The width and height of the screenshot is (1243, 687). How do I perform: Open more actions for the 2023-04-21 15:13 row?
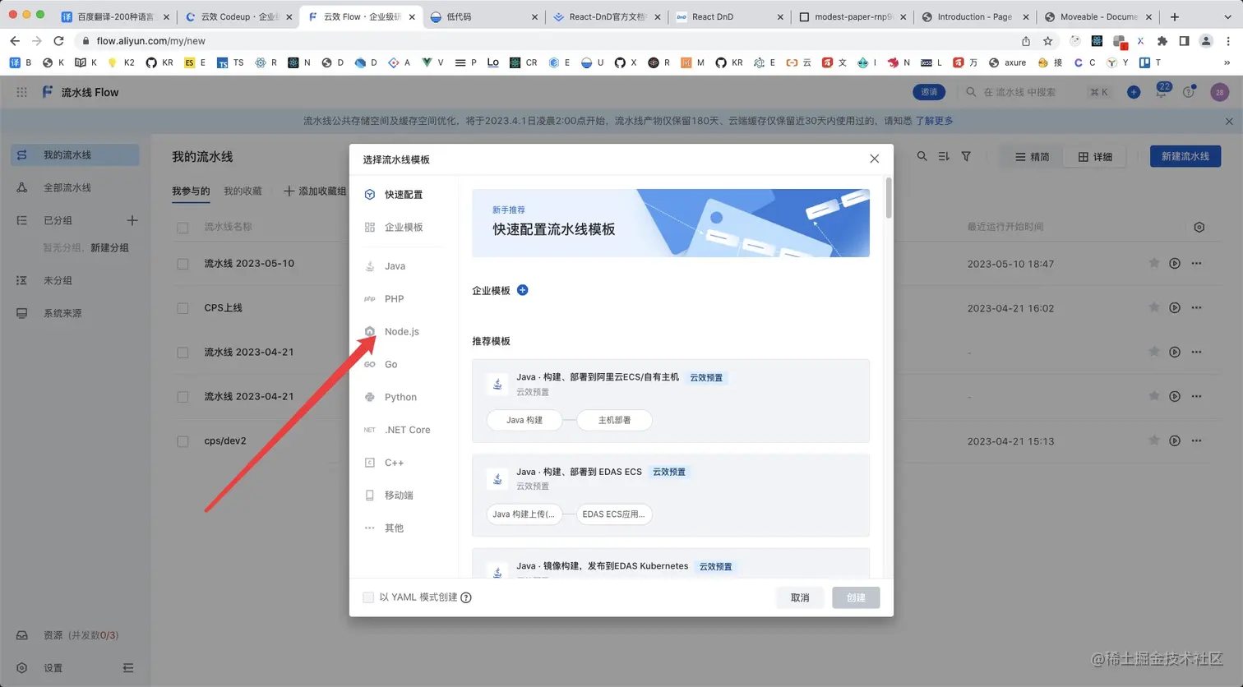point(1197,441)
